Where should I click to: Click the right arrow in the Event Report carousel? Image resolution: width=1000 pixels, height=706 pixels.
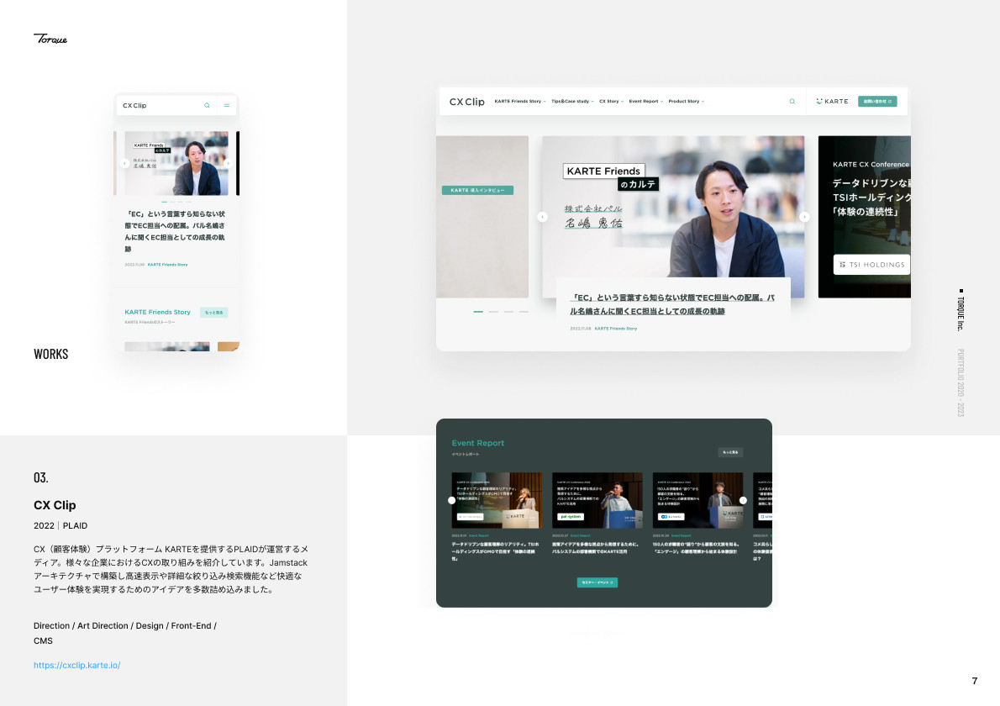(x=743, y=500)
